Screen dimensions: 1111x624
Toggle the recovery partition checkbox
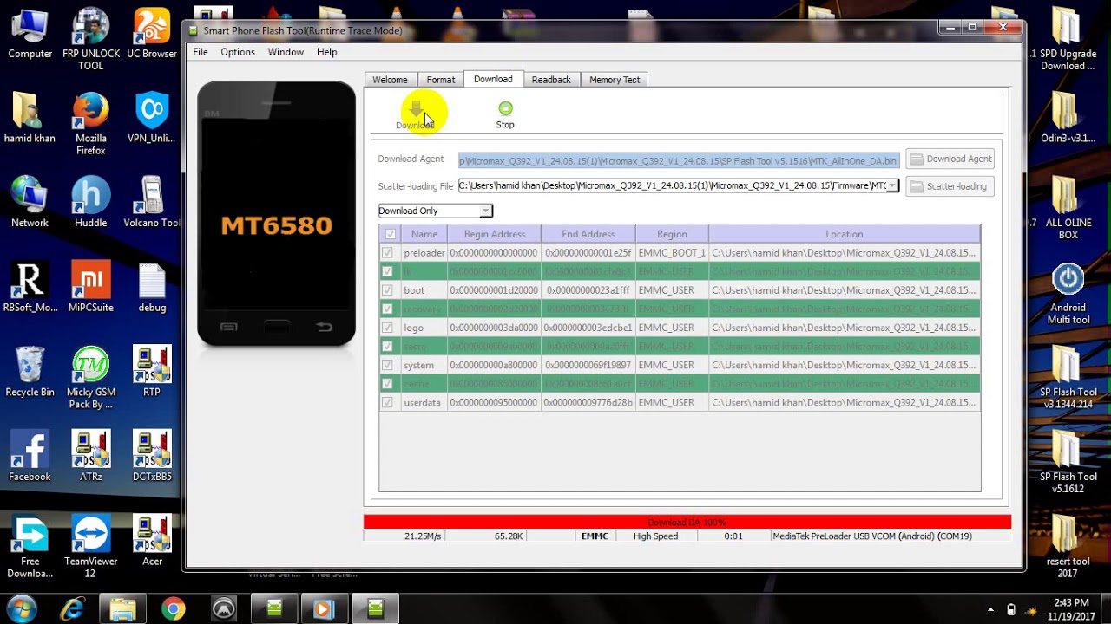coord(387,309)
